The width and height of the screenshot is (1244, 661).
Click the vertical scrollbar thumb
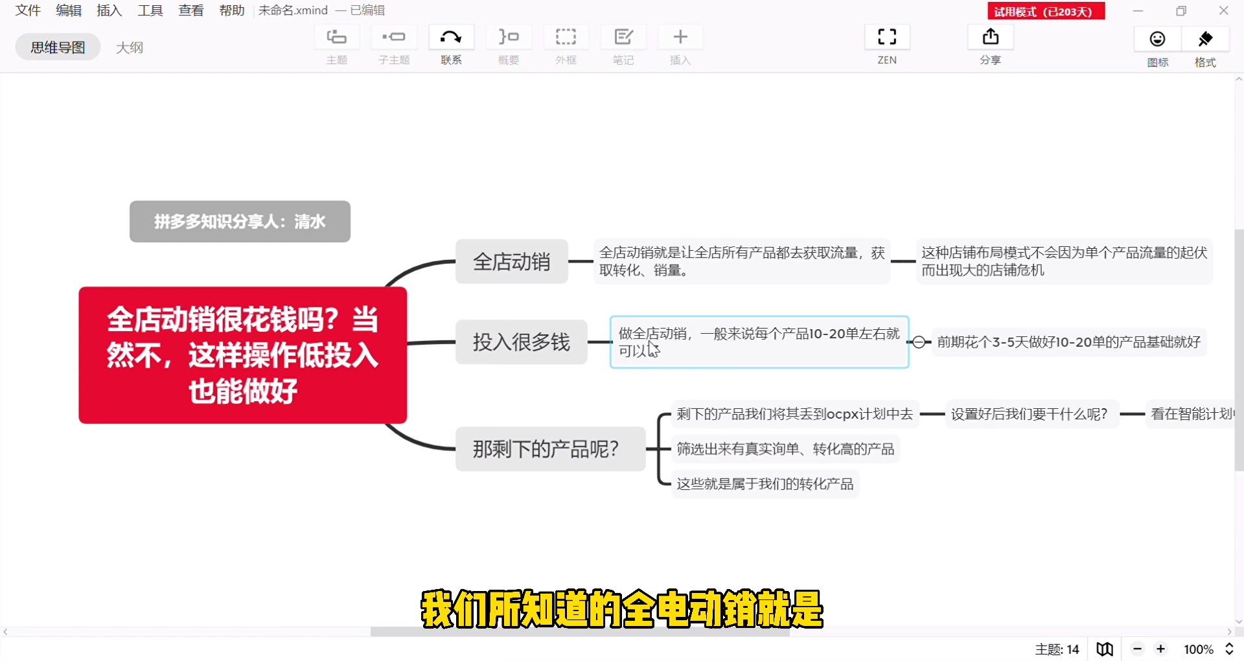[x=1239, y=350]
